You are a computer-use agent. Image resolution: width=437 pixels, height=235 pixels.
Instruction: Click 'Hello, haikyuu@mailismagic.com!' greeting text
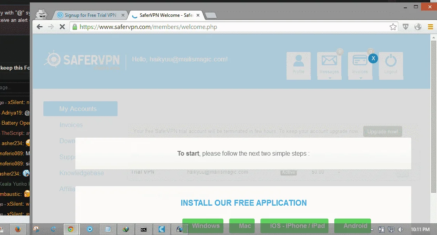coord(180,59)
